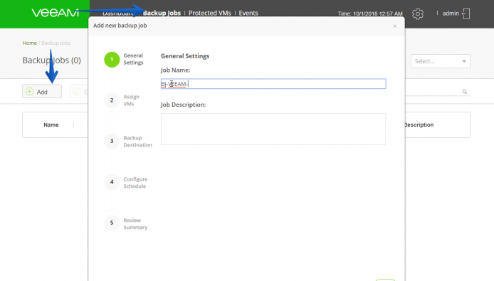This screenshot has height=281, width=494.
Task: Click the Job Description text area
Action: (x=273, y=129)
